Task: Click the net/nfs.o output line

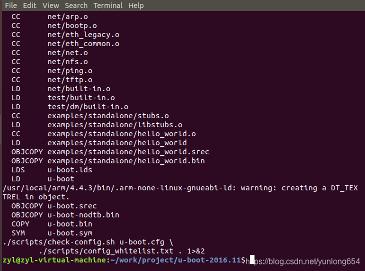Action: [49, 62]
